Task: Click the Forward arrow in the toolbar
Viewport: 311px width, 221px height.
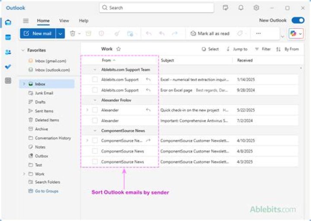Action: (175, 34)
